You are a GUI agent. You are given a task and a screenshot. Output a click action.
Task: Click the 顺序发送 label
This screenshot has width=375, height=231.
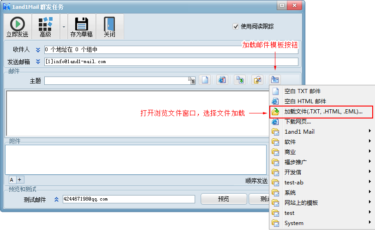pyautogui.click(x=256, y=181)
